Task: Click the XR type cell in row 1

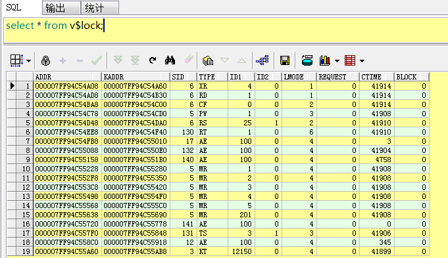Action: click(212, 86)
